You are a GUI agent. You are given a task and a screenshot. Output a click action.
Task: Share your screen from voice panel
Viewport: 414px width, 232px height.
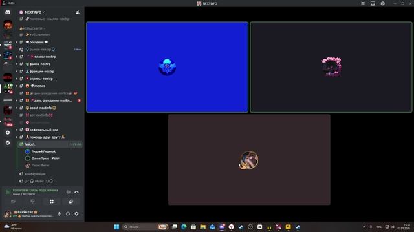(32, 202)
